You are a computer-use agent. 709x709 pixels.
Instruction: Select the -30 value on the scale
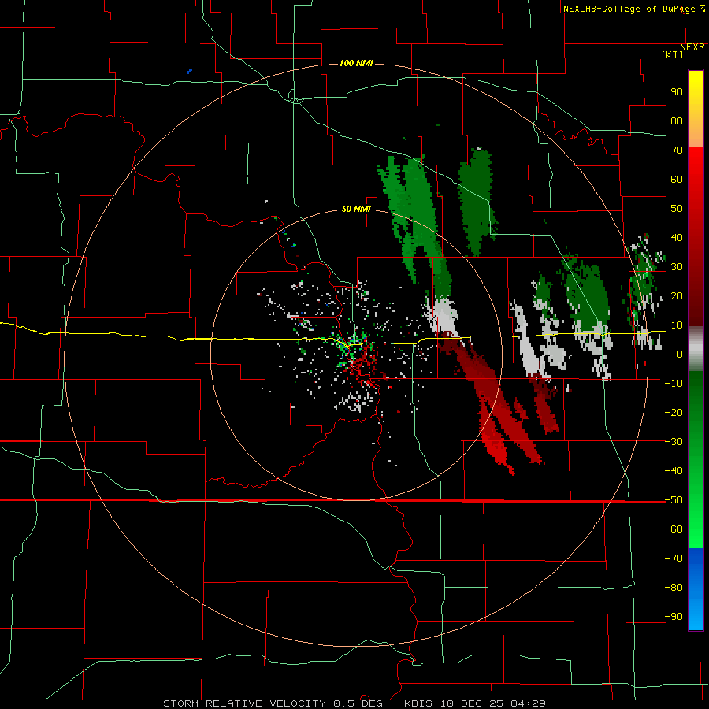point(674,442)
